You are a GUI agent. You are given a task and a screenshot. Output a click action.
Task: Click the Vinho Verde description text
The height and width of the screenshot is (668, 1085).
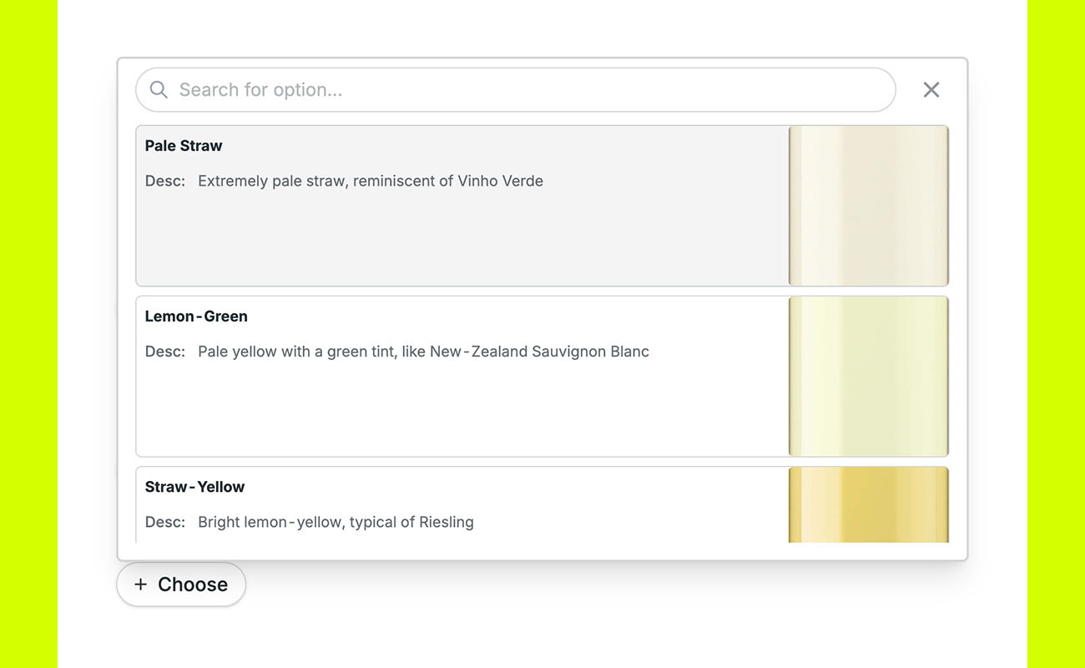pyautogui.click(x=370, y=180)
